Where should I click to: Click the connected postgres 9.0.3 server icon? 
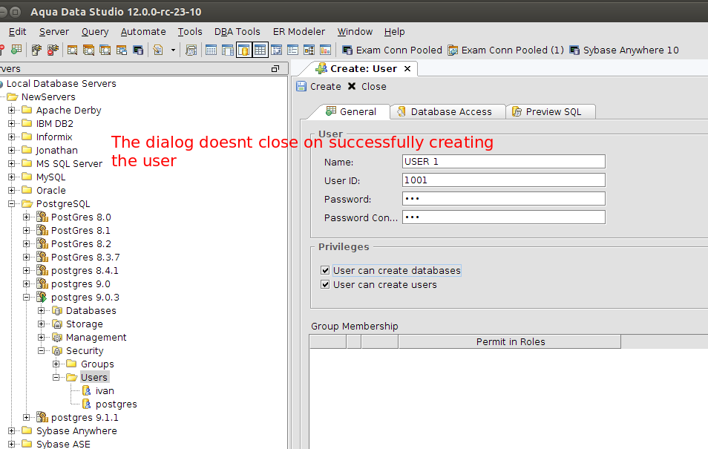click(x=42, y=297)
